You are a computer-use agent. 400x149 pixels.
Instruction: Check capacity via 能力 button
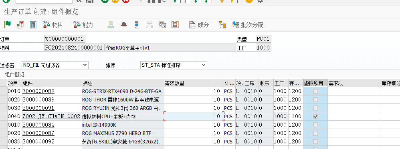[83, 25]
